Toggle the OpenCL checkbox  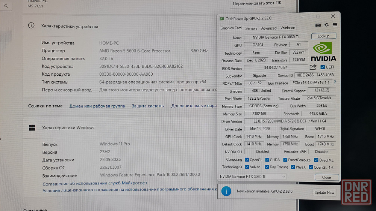tap(247, 160)
